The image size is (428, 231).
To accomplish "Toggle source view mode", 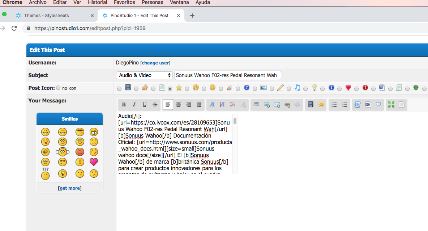I will coord(402,104).
